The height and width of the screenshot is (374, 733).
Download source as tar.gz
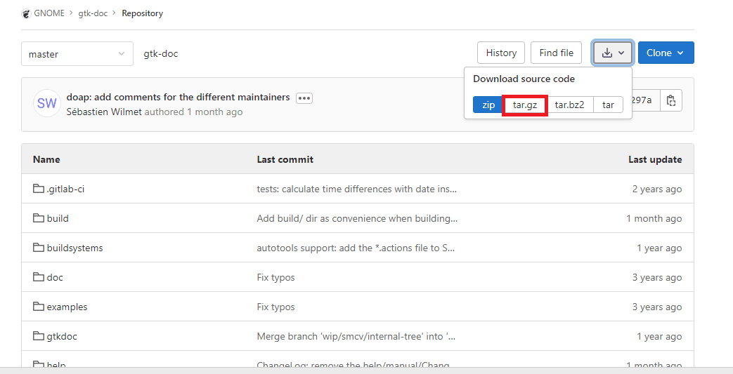[x=525, y=105]
